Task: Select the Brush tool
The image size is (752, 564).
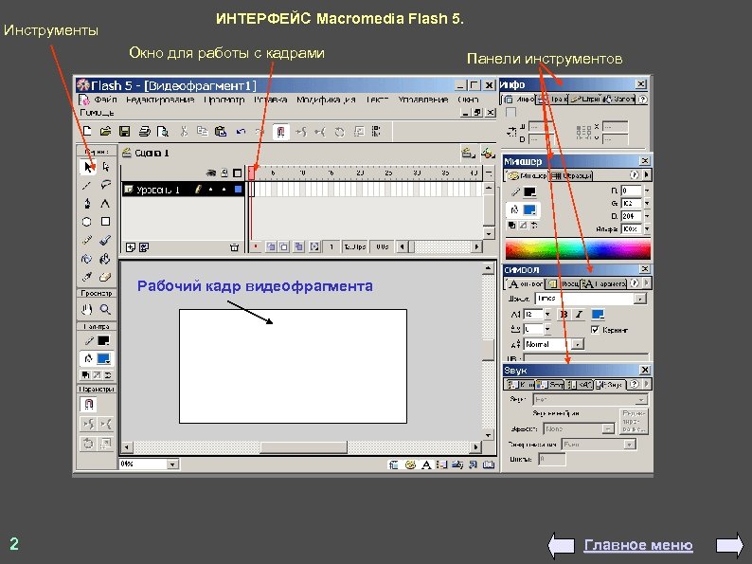Action: tap(105, 240)
